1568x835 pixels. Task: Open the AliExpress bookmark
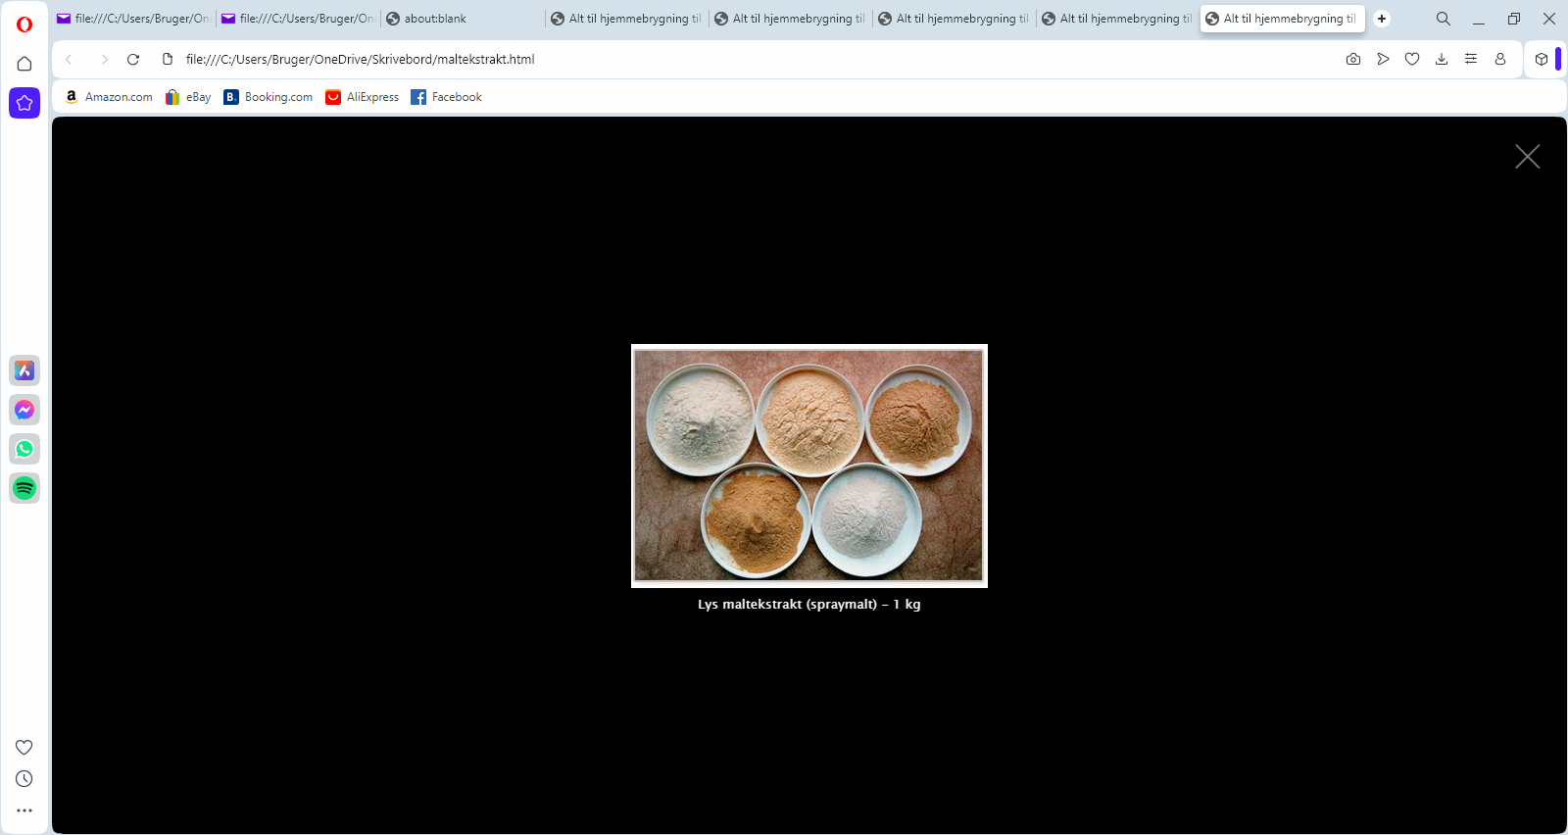tap(363, 97)
